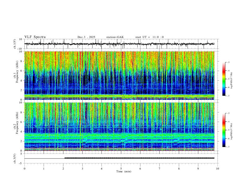
Task: Click the ch.1 waveform trace plot
Action: pyautogui.click(x=119, y=44)
